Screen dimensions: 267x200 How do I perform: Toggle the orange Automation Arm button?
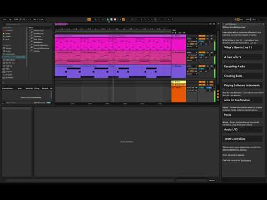[x=123, y=19]
